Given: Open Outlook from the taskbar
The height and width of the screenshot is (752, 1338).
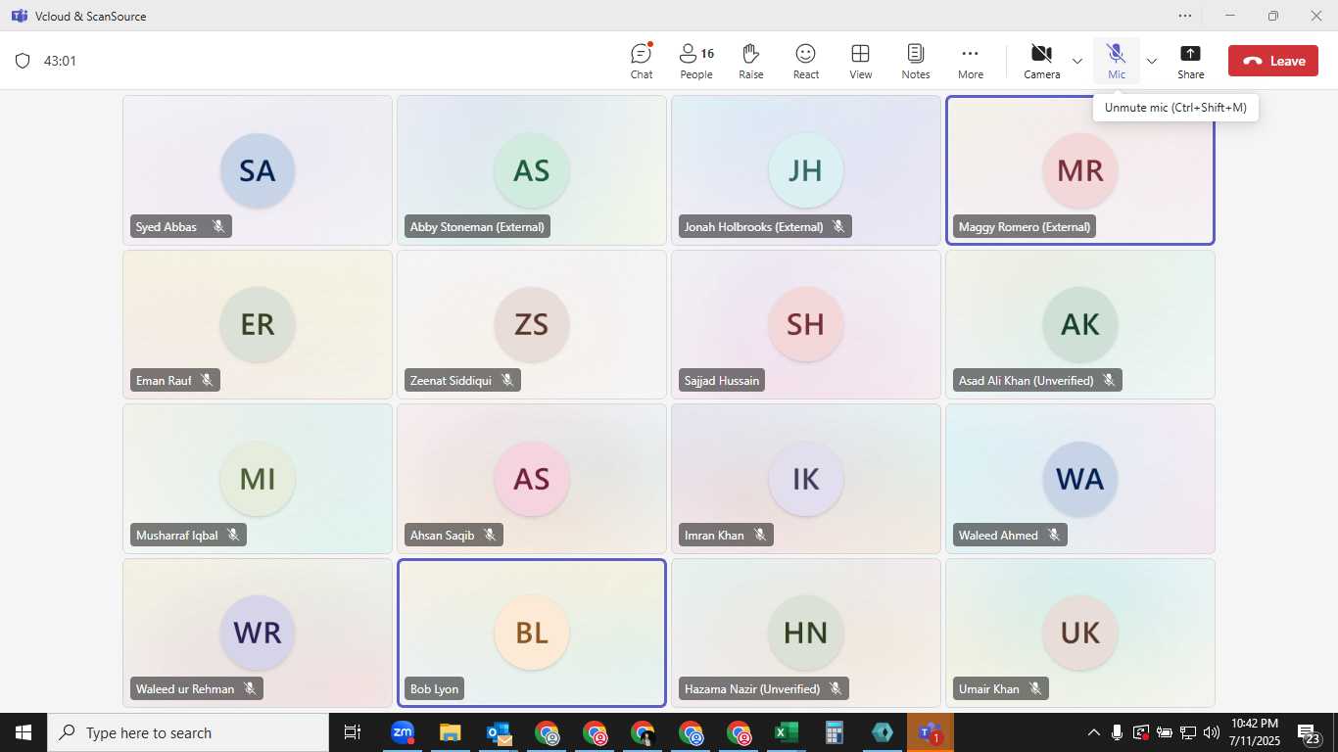Looking at the screenshot, I should coord(498,732).
